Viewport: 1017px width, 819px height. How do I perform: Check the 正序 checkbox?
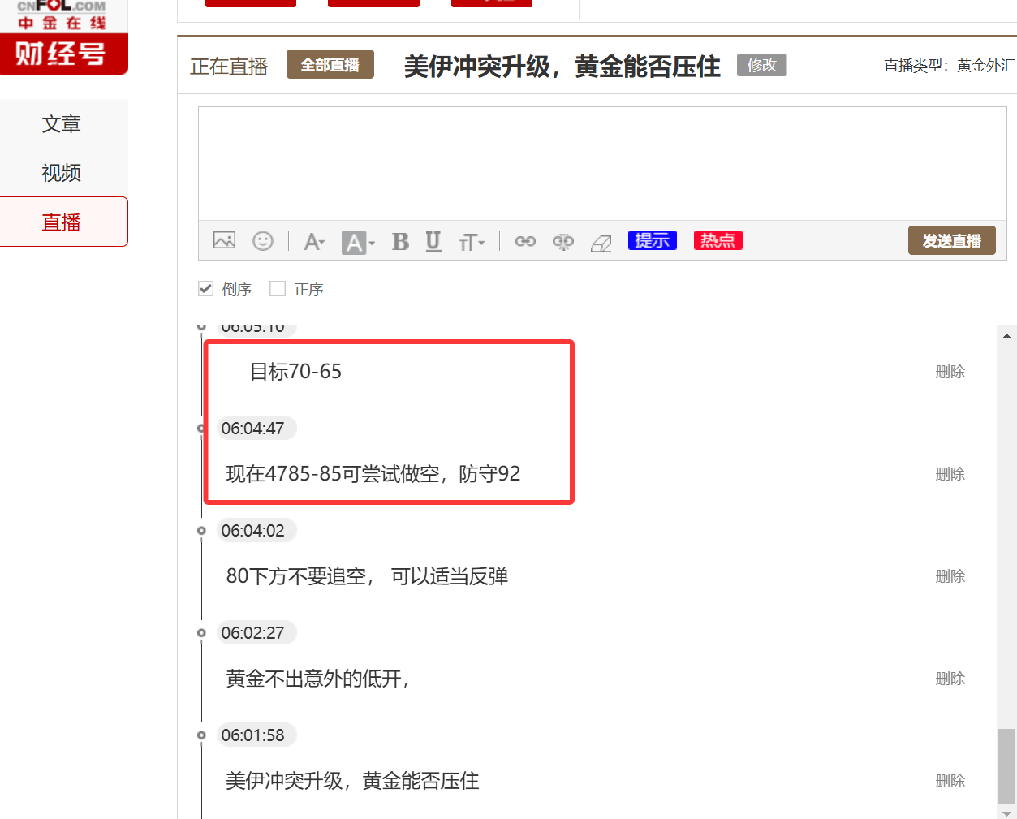tap(278, 289)
